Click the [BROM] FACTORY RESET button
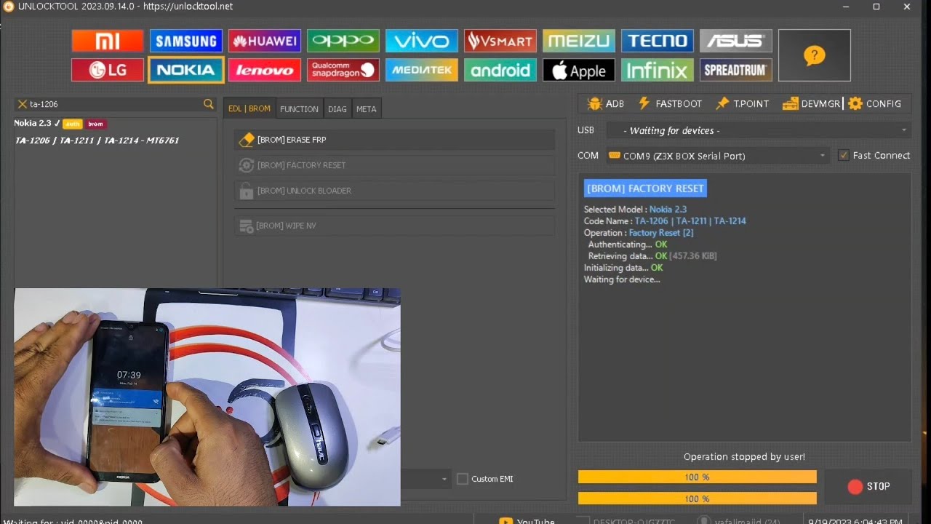This screenshot has width=931, height=524. tap(394, 165)
